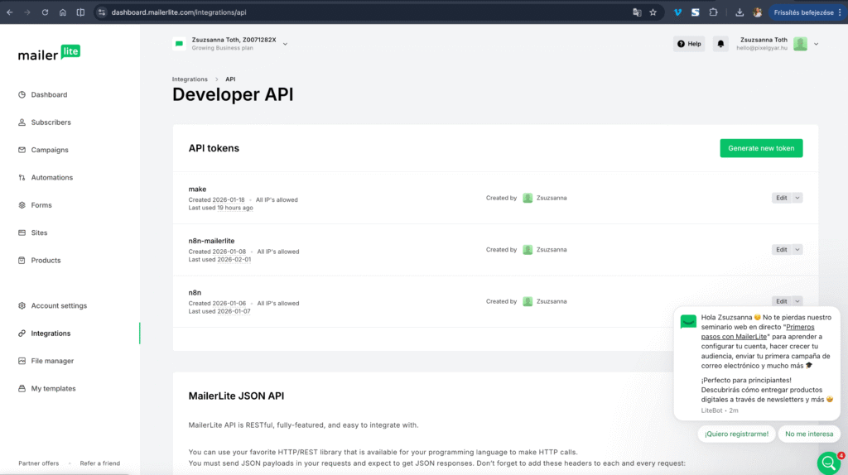Reload the page with the browser refresh icon
This screenshot has height=475, width=848.
coord(45,12)
